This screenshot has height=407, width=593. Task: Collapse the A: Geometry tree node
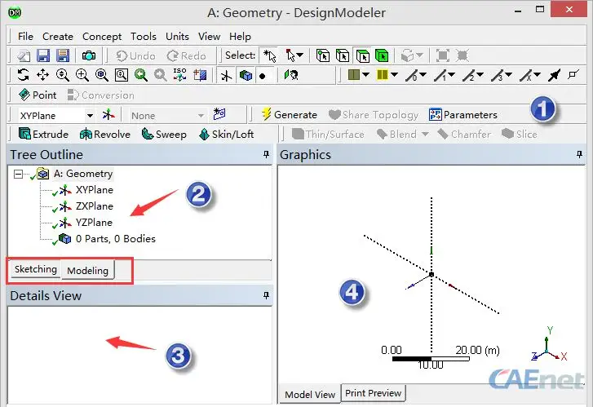(x=18, y=175)
